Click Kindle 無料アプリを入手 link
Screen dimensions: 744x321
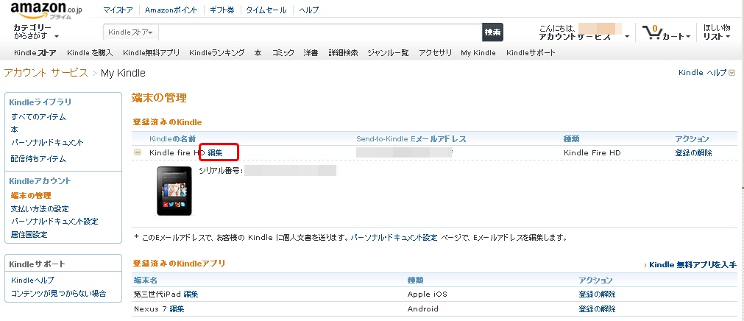pos(692,264)
